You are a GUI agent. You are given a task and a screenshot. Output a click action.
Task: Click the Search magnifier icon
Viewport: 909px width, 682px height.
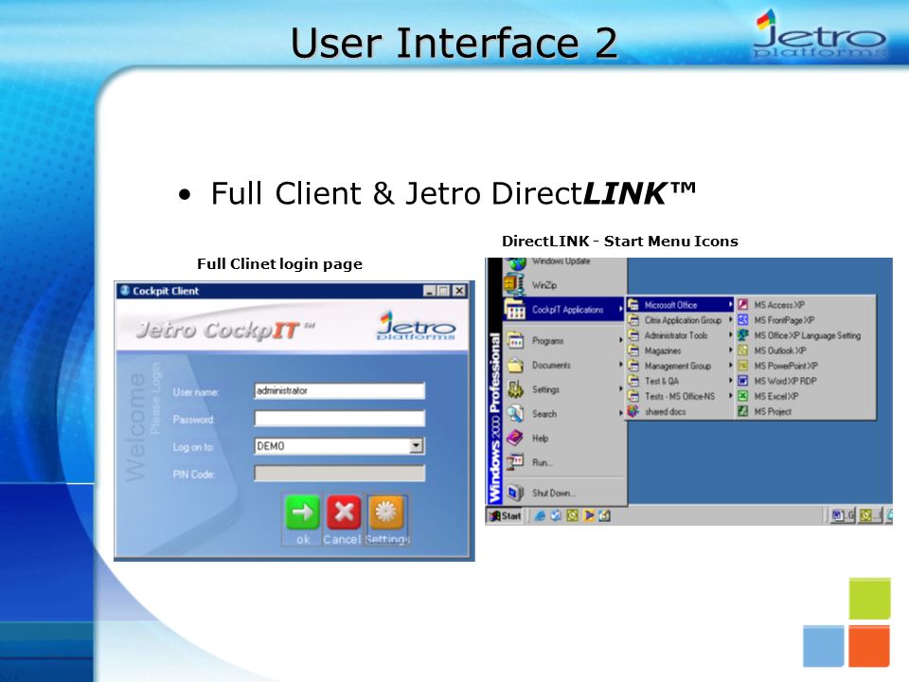(x=515, y=414)
